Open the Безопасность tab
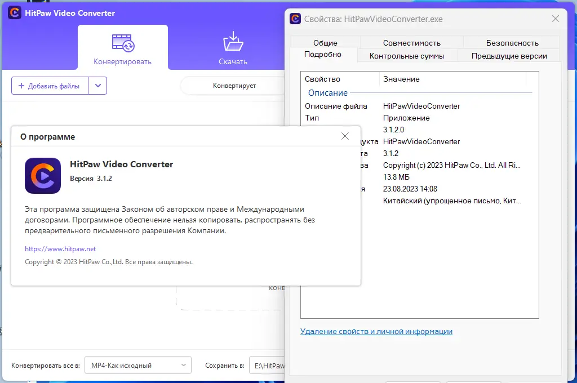 tap(512, 43)
